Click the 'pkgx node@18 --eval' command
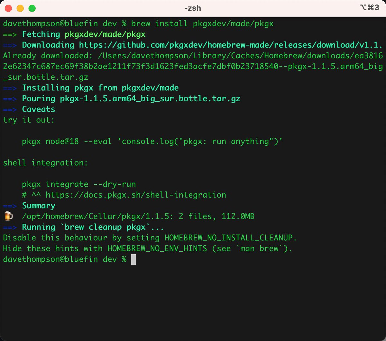 coord(152,141)
